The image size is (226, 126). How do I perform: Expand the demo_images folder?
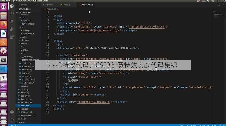click(x=28, y=24)
